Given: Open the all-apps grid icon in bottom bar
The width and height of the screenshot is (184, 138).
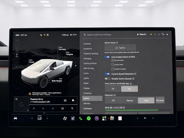Looking at the screenshot, I should (104, 118).
